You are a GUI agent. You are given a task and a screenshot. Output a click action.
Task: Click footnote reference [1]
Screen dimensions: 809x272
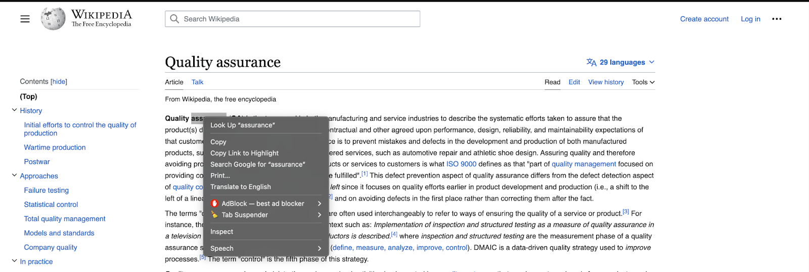[x=365, y=174]
